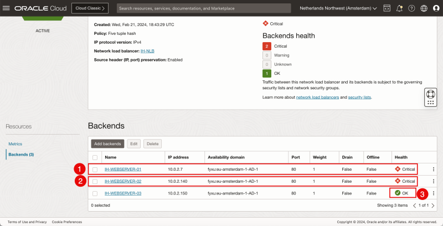This screenshot has width=443, height=226.
Task: Open Cloud Shell developer tools icon
Action: point(387,8)
